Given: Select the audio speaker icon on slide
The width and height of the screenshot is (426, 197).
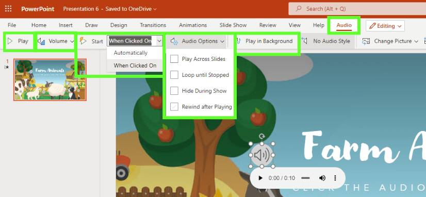Looking at the screenshot, I should point(261,155).
